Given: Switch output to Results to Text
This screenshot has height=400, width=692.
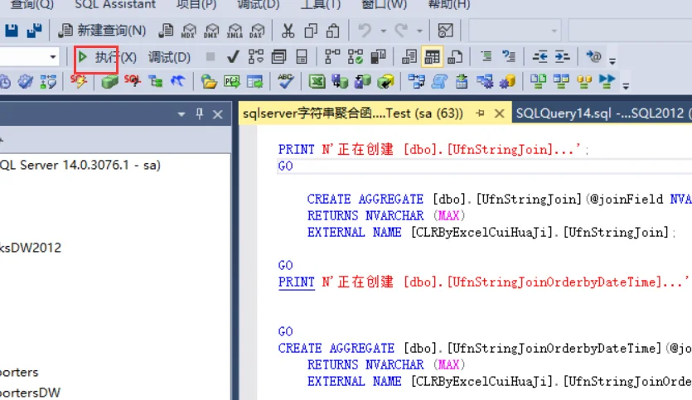Looking at the screenshot, I should click(409, 56).
